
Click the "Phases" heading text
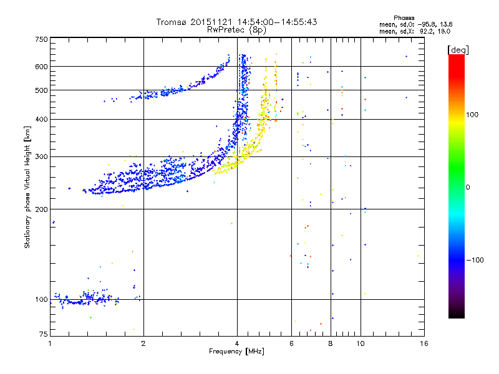pyautogui.click(x=404, y=18)
